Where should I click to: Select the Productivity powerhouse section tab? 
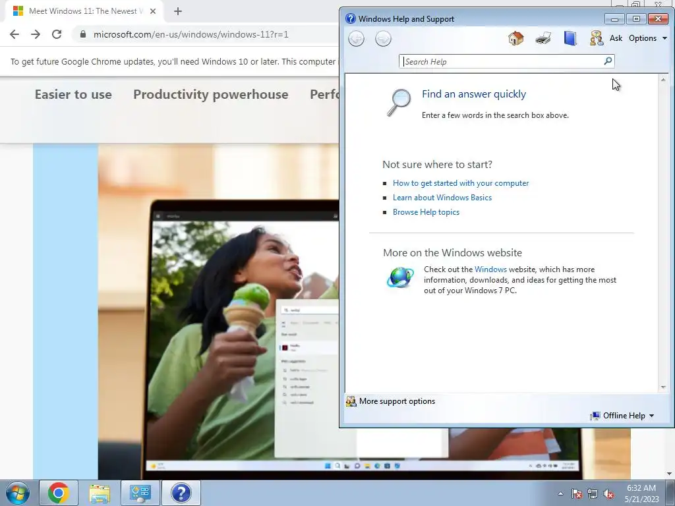pyautogui.click(x=210, y=95)
